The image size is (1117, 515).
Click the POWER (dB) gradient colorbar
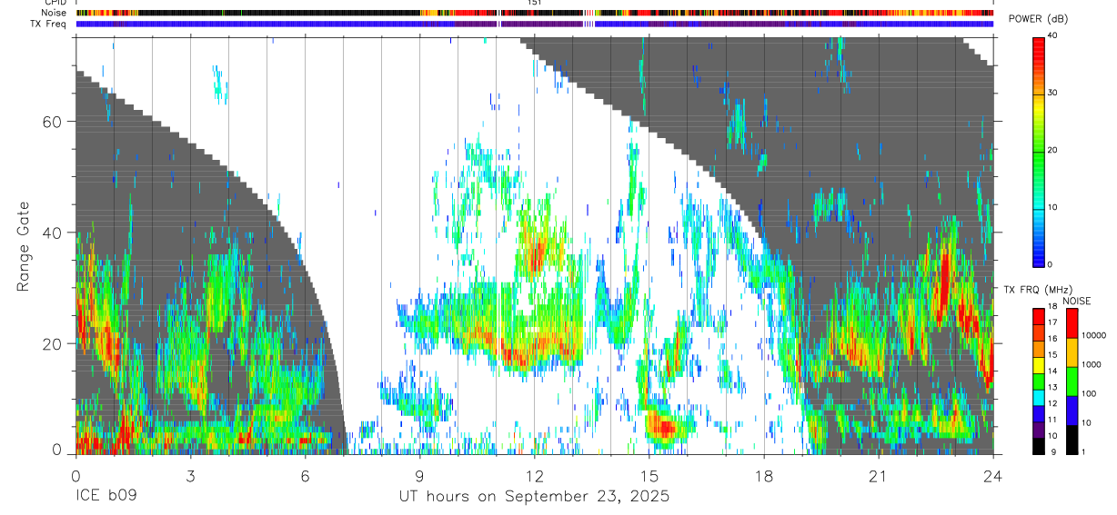click(x=1039, y=151)
